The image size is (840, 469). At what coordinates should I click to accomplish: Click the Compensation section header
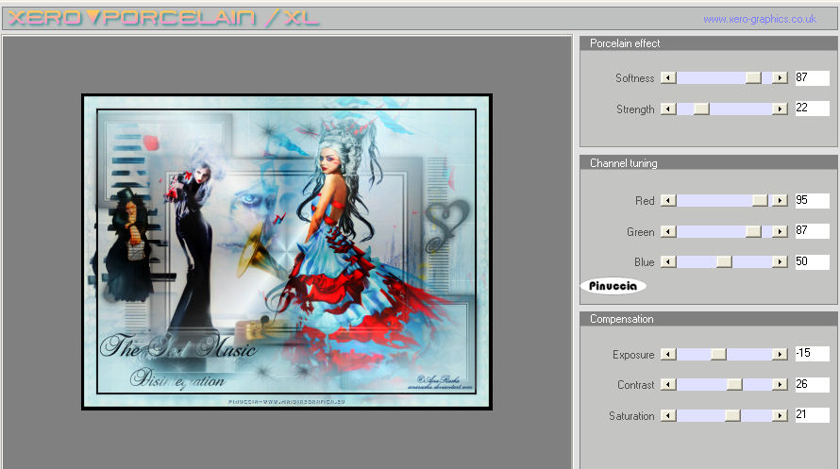709,319
